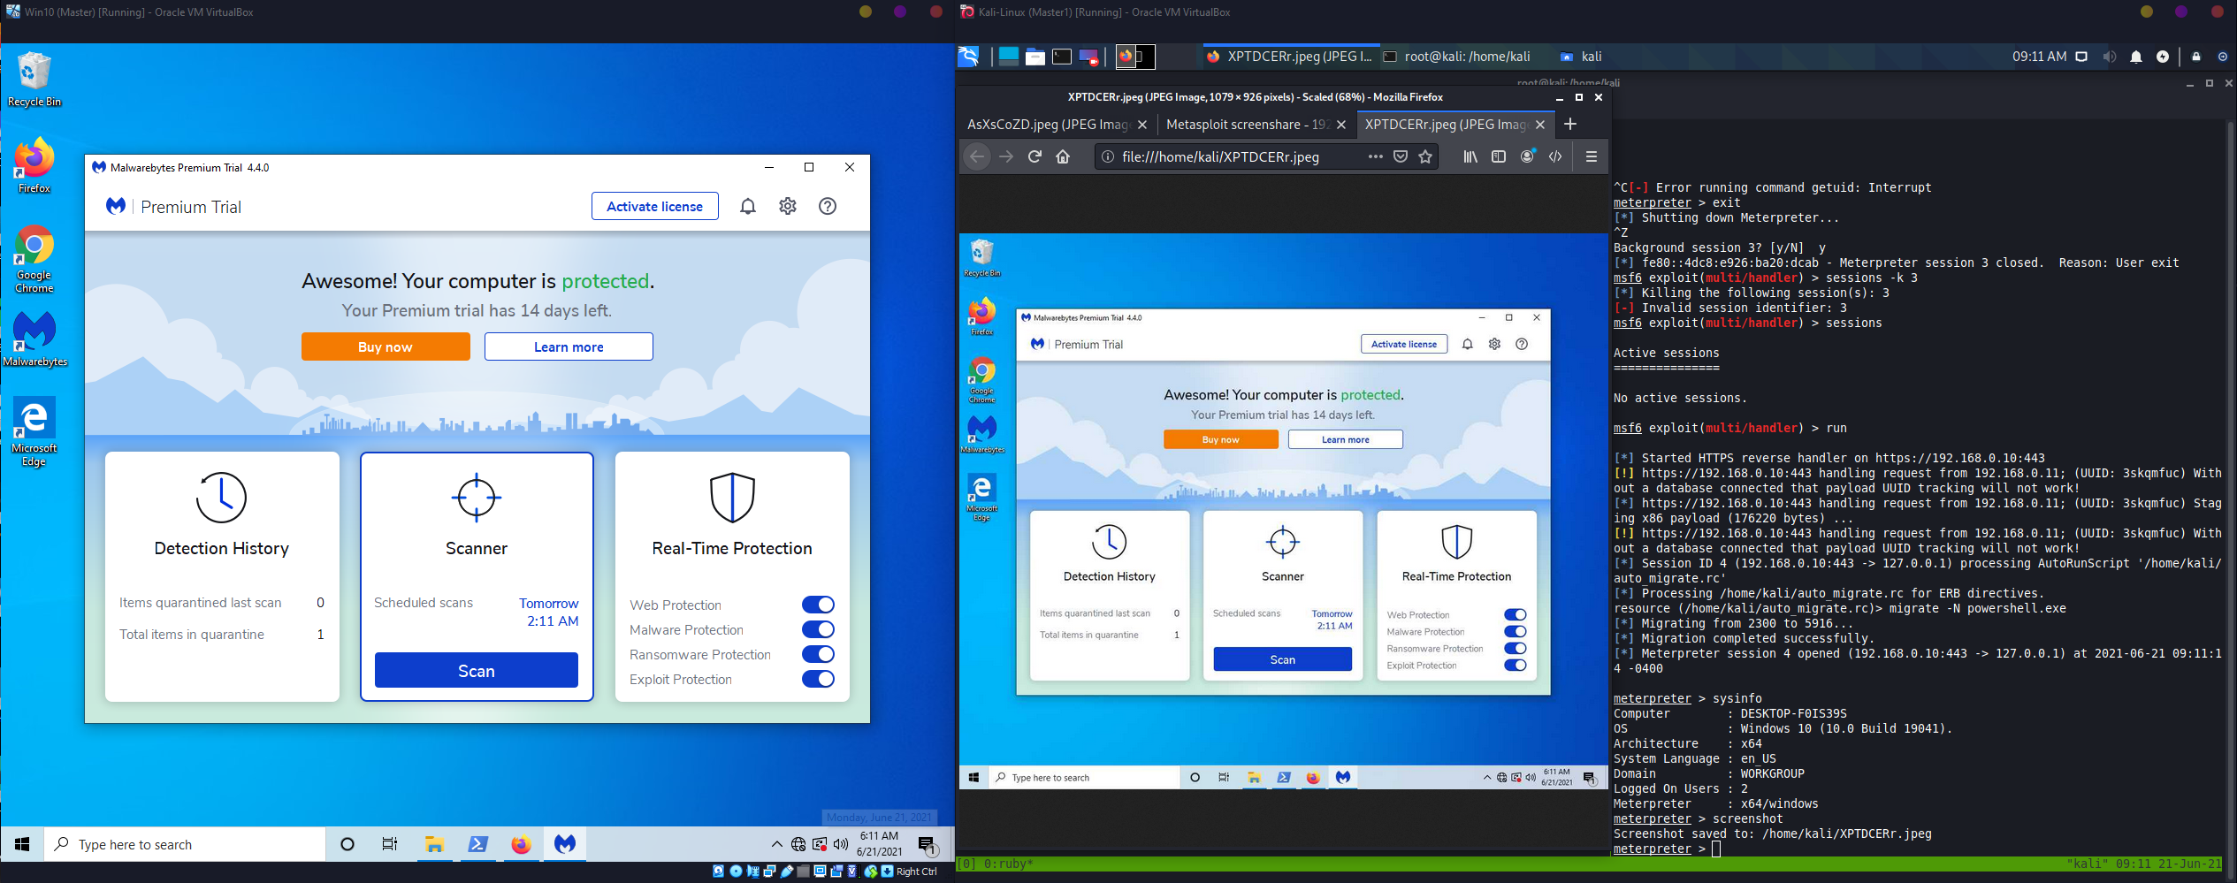Open Task View on Windows taskbar
Image resolution: width=2237 pixels, height=883 pixels.
390,844
